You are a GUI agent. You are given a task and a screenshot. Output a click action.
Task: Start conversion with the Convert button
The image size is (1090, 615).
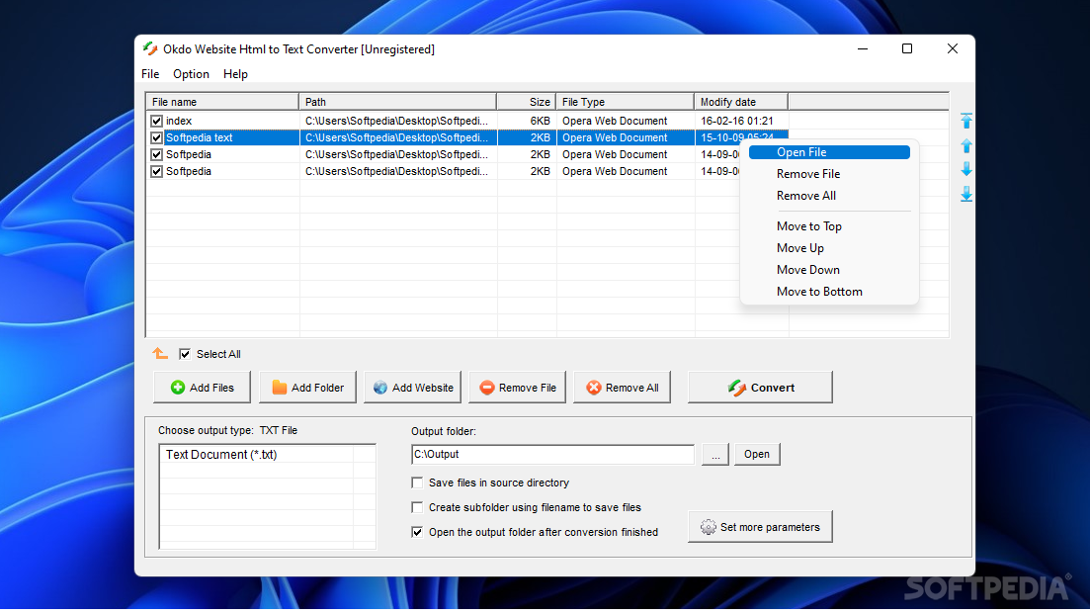coord(760,388)
